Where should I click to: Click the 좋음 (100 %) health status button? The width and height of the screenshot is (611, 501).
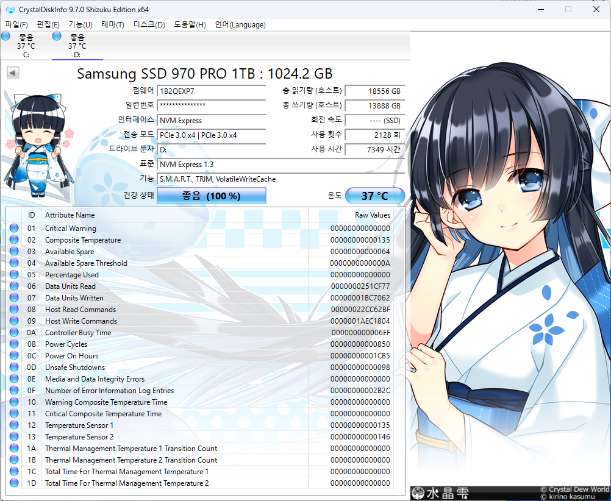point(211,196)
